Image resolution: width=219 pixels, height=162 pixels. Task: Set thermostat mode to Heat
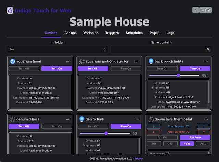[187, 144]
